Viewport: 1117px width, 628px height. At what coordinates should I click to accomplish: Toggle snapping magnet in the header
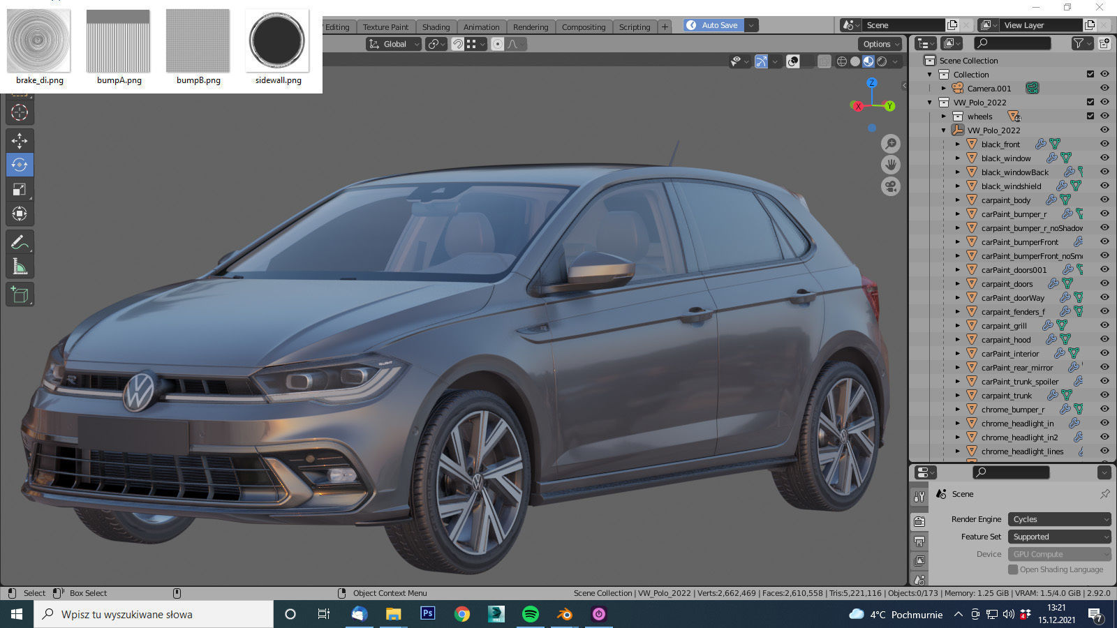457,44
